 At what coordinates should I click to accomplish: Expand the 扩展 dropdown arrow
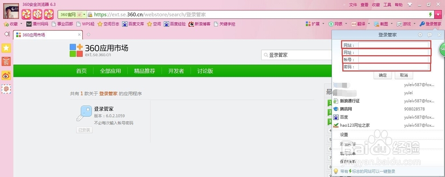coord(323,24)
